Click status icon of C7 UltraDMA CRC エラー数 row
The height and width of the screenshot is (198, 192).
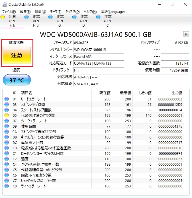[x=7, y=181]
